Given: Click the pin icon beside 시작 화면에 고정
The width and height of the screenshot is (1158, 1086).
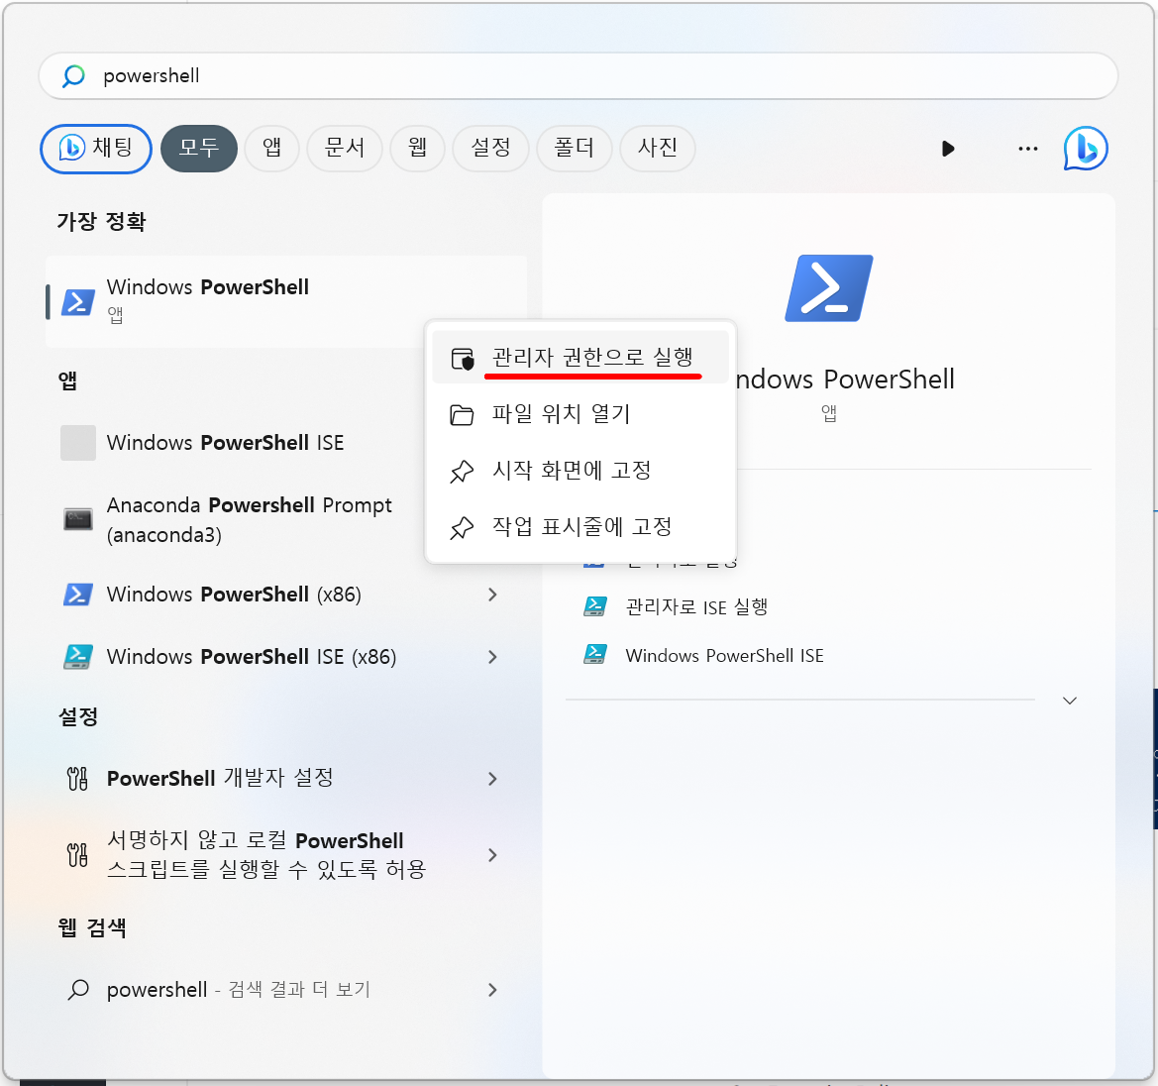Looking at the screenshot, I should pyautogui.click(x=463, y=472).
